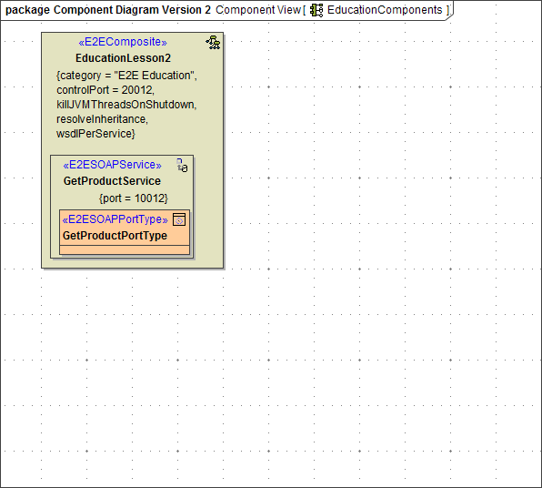542x488 pixels.
Task: Click the killJVMThreadsOnShutdown tagged value
Action: click(x=126, y=105)
